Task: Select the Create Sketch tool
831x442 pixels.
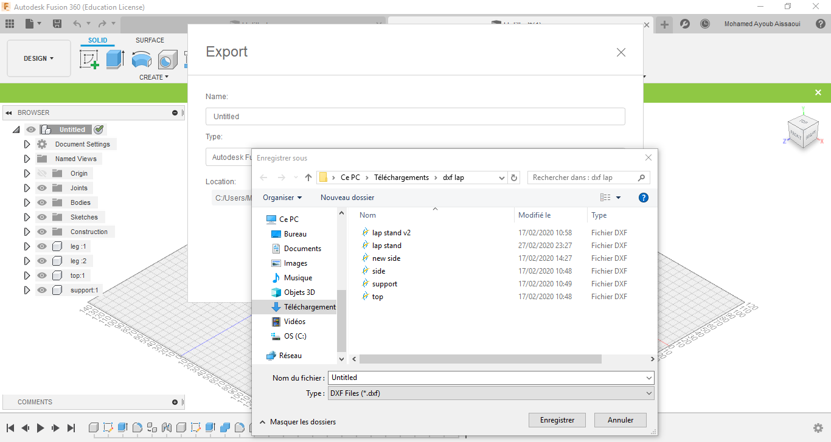Action: (89, 59)
